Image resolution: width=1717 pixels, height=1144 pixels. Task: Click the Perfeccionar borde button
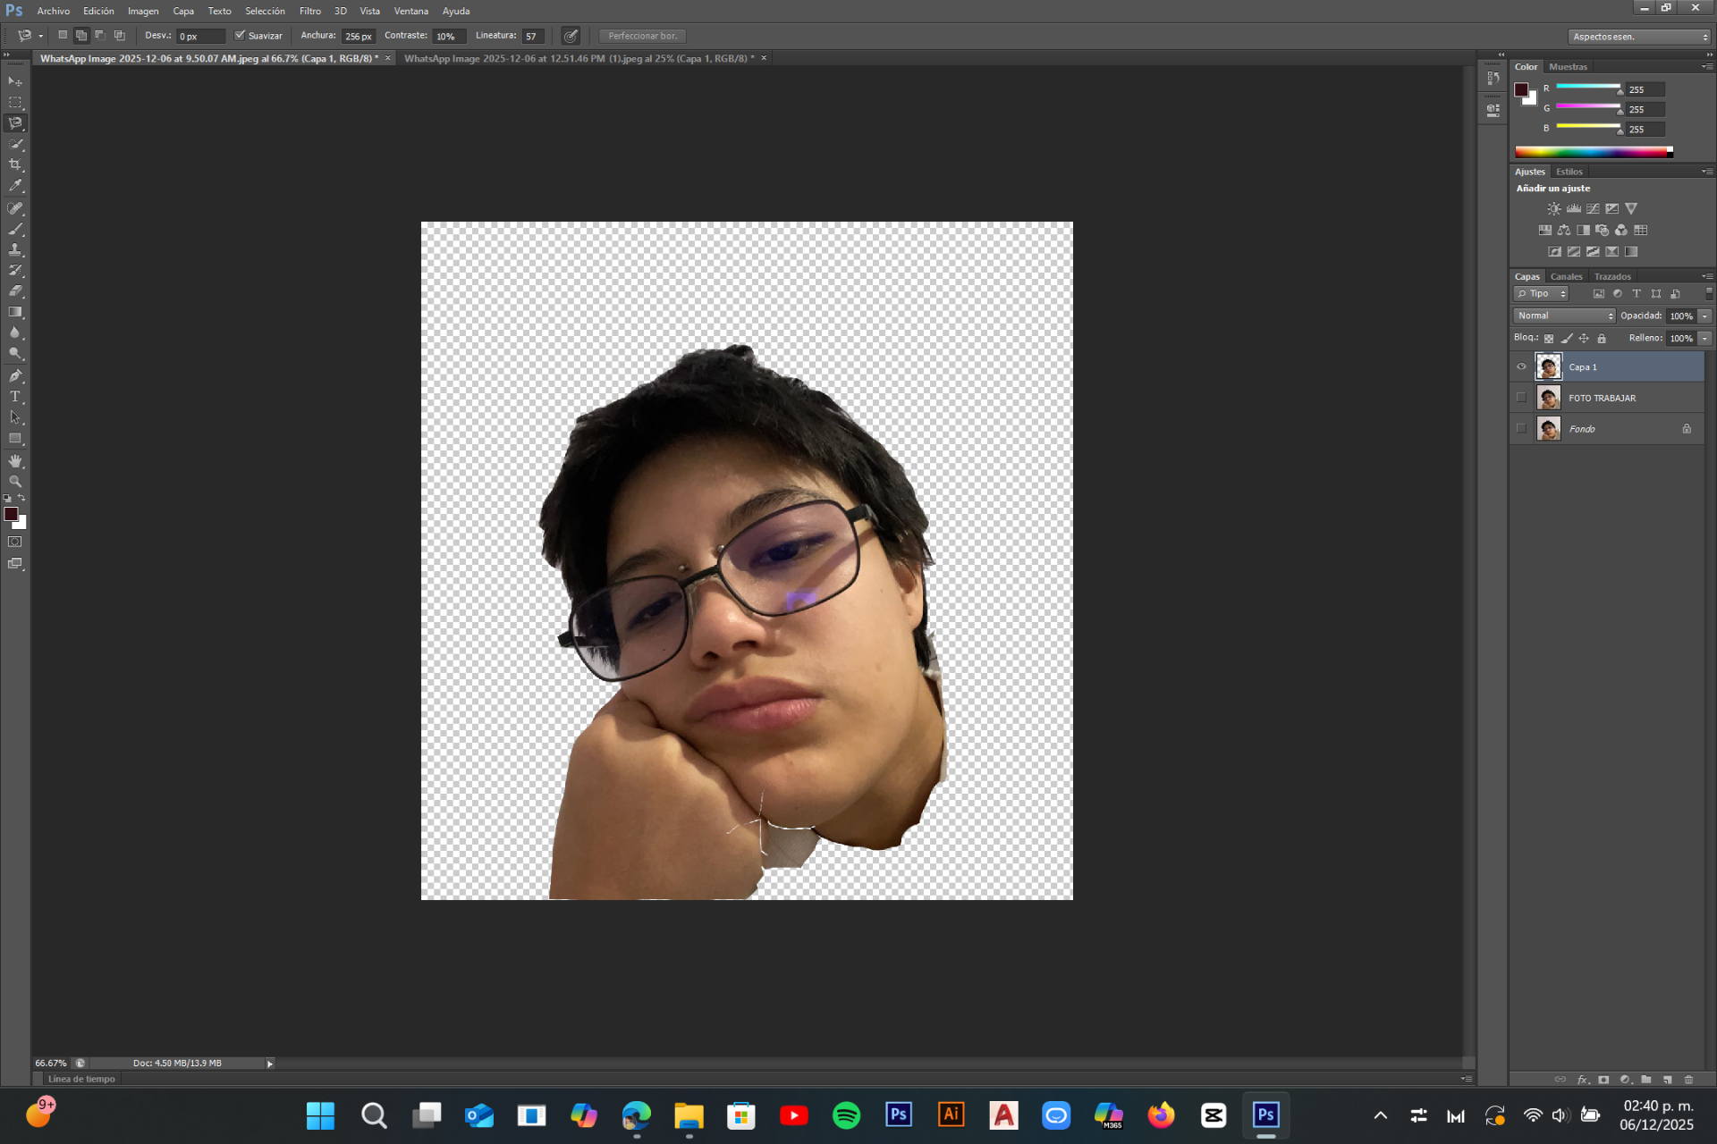click(x=642, y=36)
